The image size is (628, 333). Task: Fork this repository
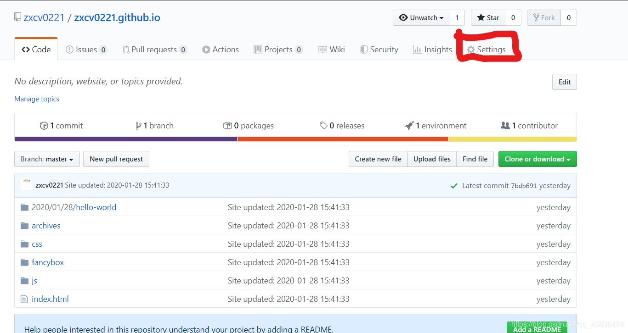click(x=544, y=17)
